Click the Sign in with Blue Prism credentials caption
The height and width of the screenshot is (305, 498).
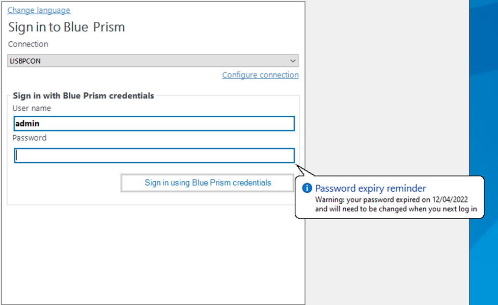pyautogui.click(x=83, y=95)
